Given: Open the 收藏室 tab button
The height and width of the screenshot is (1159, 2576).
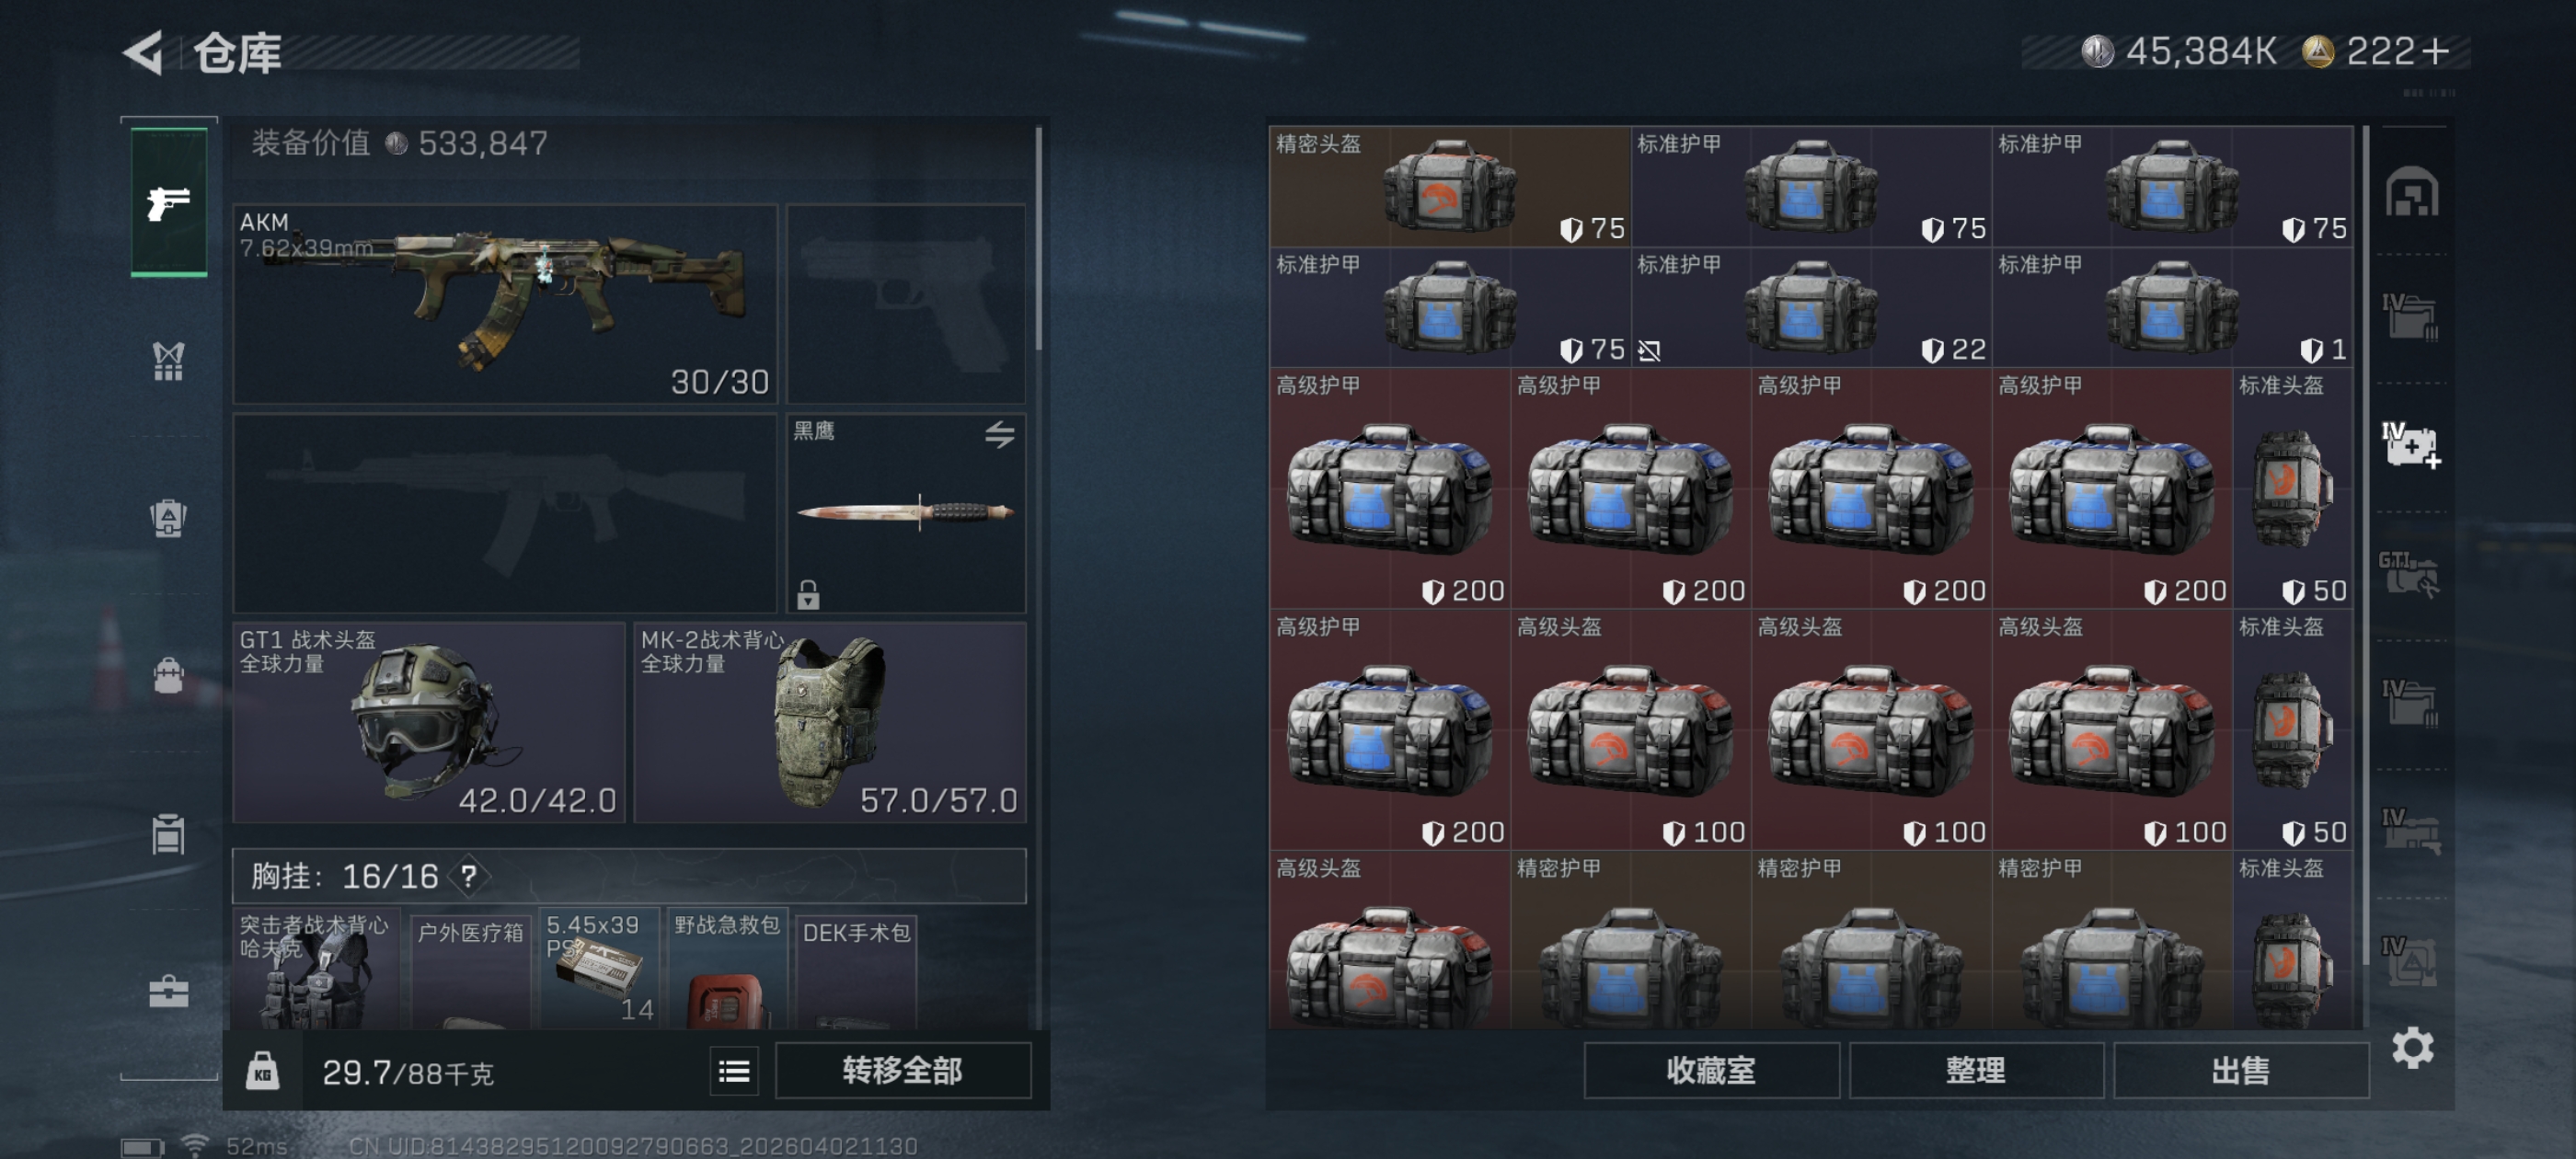Looking at the screenshot, I should (x=1711, y=1070).
